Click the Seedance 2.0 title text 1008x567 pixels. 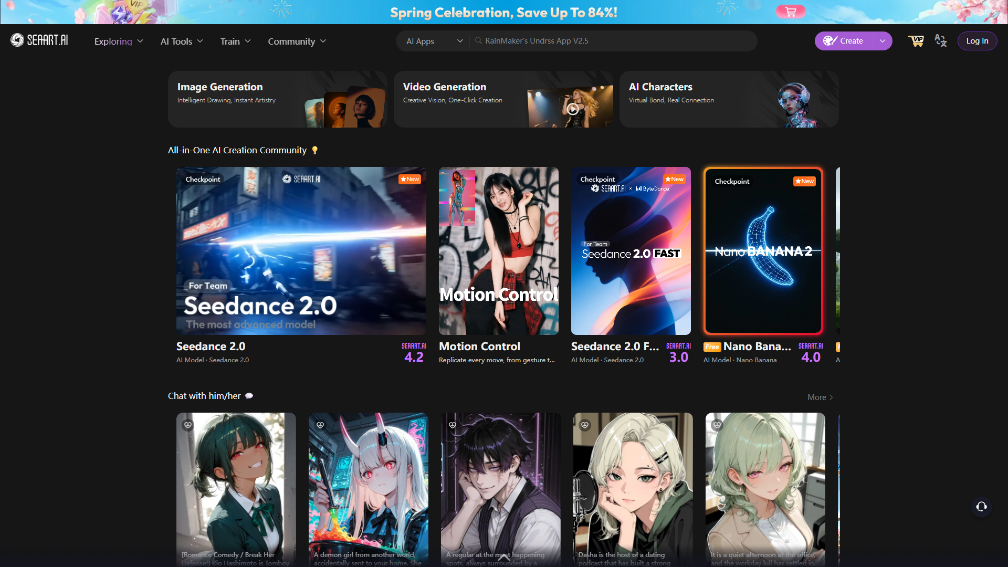[x=211, y=346]
